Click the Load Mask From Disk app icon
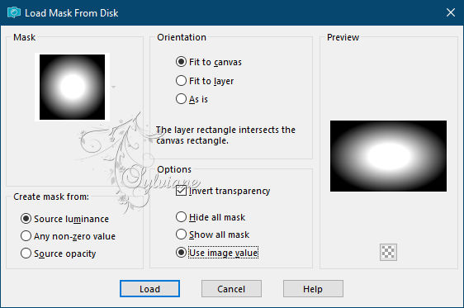 point(13,12)
